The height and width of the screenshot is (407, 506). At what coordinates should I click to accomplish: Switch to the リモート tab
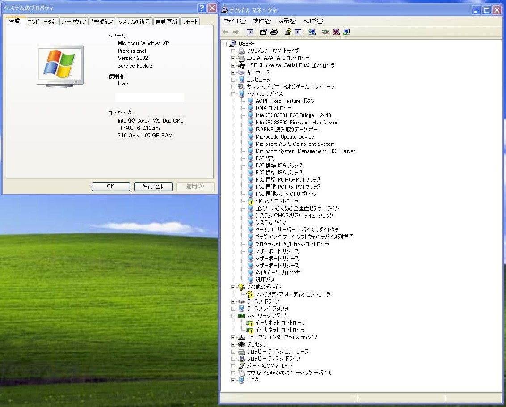tap(190, 21)
